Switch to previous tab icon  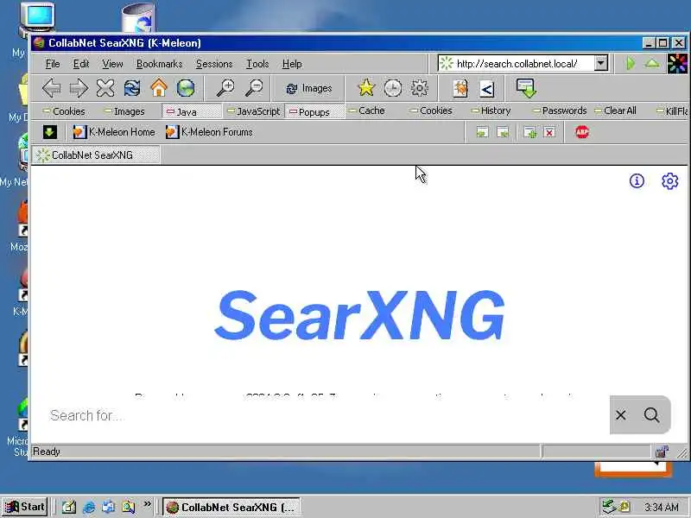pos(482,132)
